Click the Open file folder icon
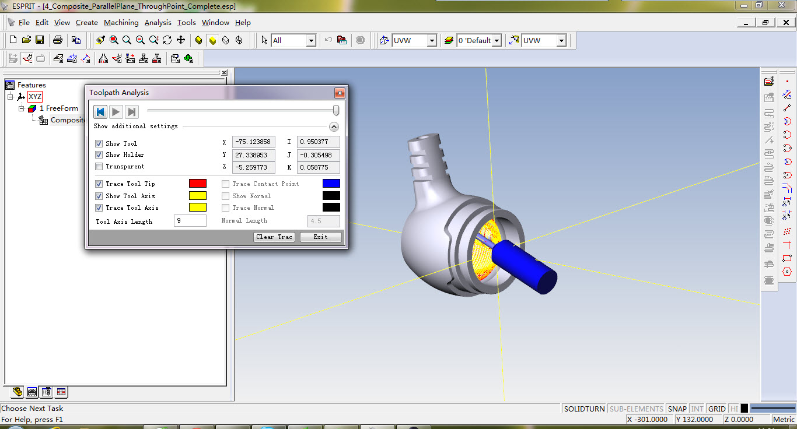The image size is (797, 429). click(x=26, y=40)
